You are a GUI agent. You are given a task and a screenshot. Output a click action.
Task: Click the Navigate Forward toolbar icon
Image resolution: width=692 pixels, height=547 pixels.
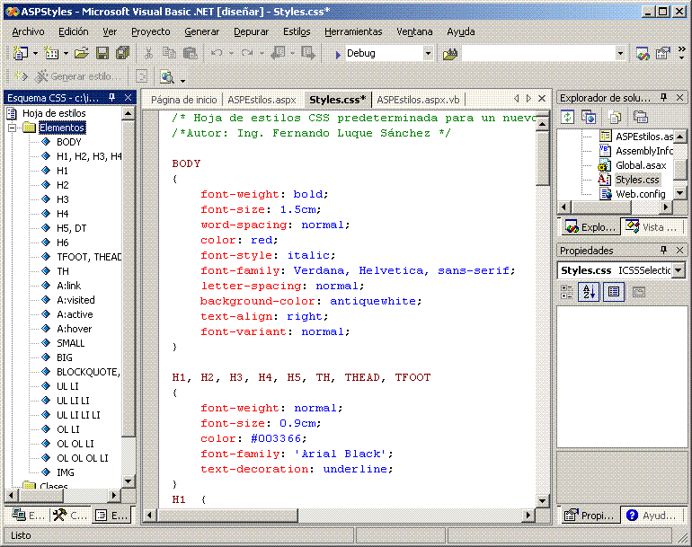click(x=308, y=53)
